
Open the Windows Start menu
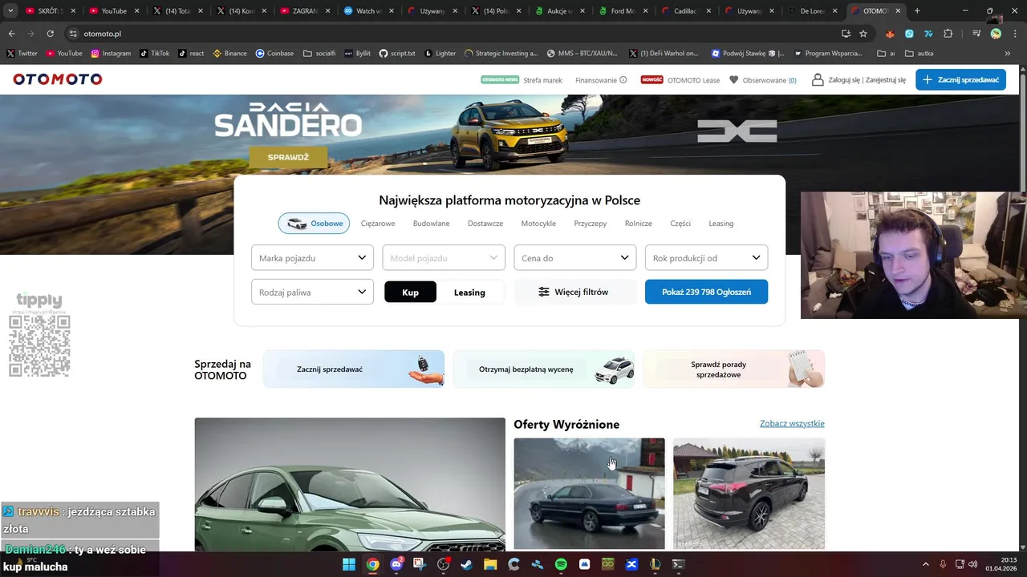tap(349, 564)
